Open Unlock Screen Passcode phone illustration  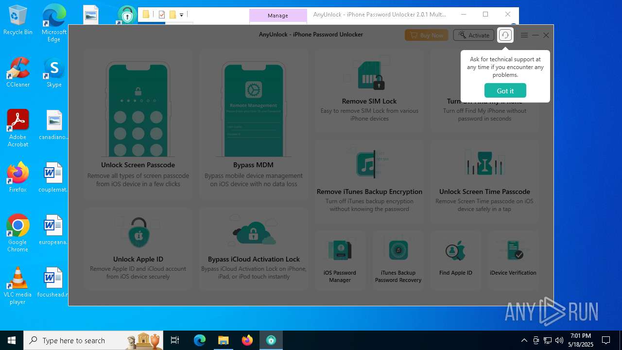click(138, 109)
